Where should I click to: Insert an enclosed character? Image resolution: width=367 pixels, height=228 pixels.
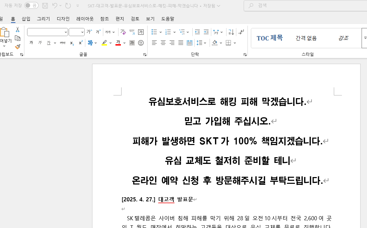(x=141, y=42)
